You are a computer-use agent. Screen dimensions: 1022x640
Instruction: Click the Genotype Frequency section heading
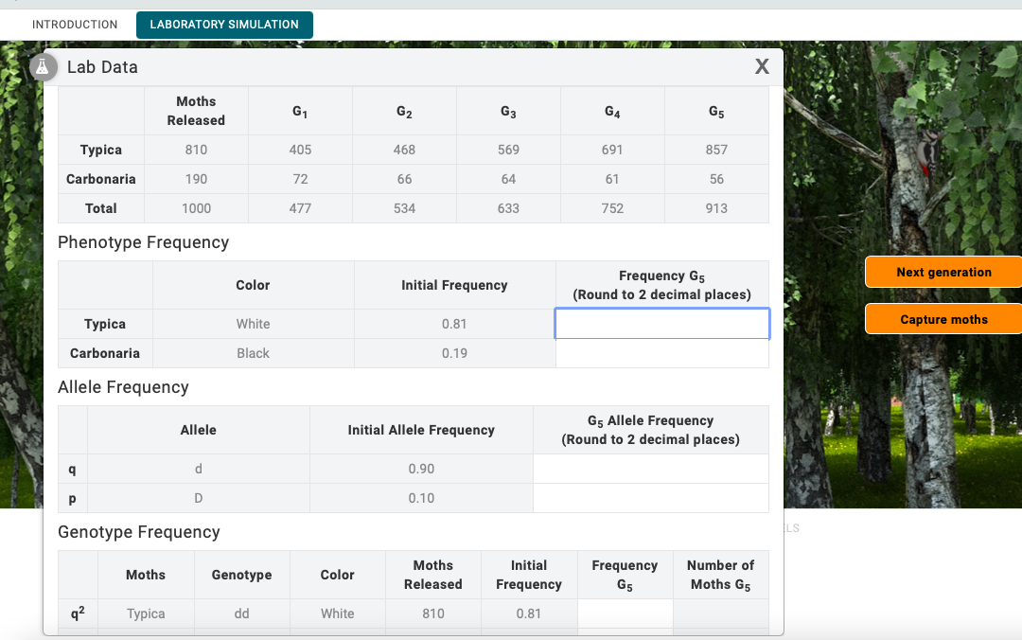point(139,532)
